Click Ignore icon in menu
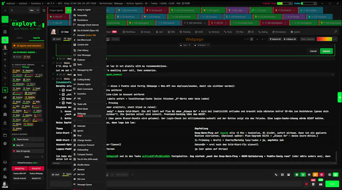Image resolution: width=342 pixels, height=190 pixels. point(74,131)
